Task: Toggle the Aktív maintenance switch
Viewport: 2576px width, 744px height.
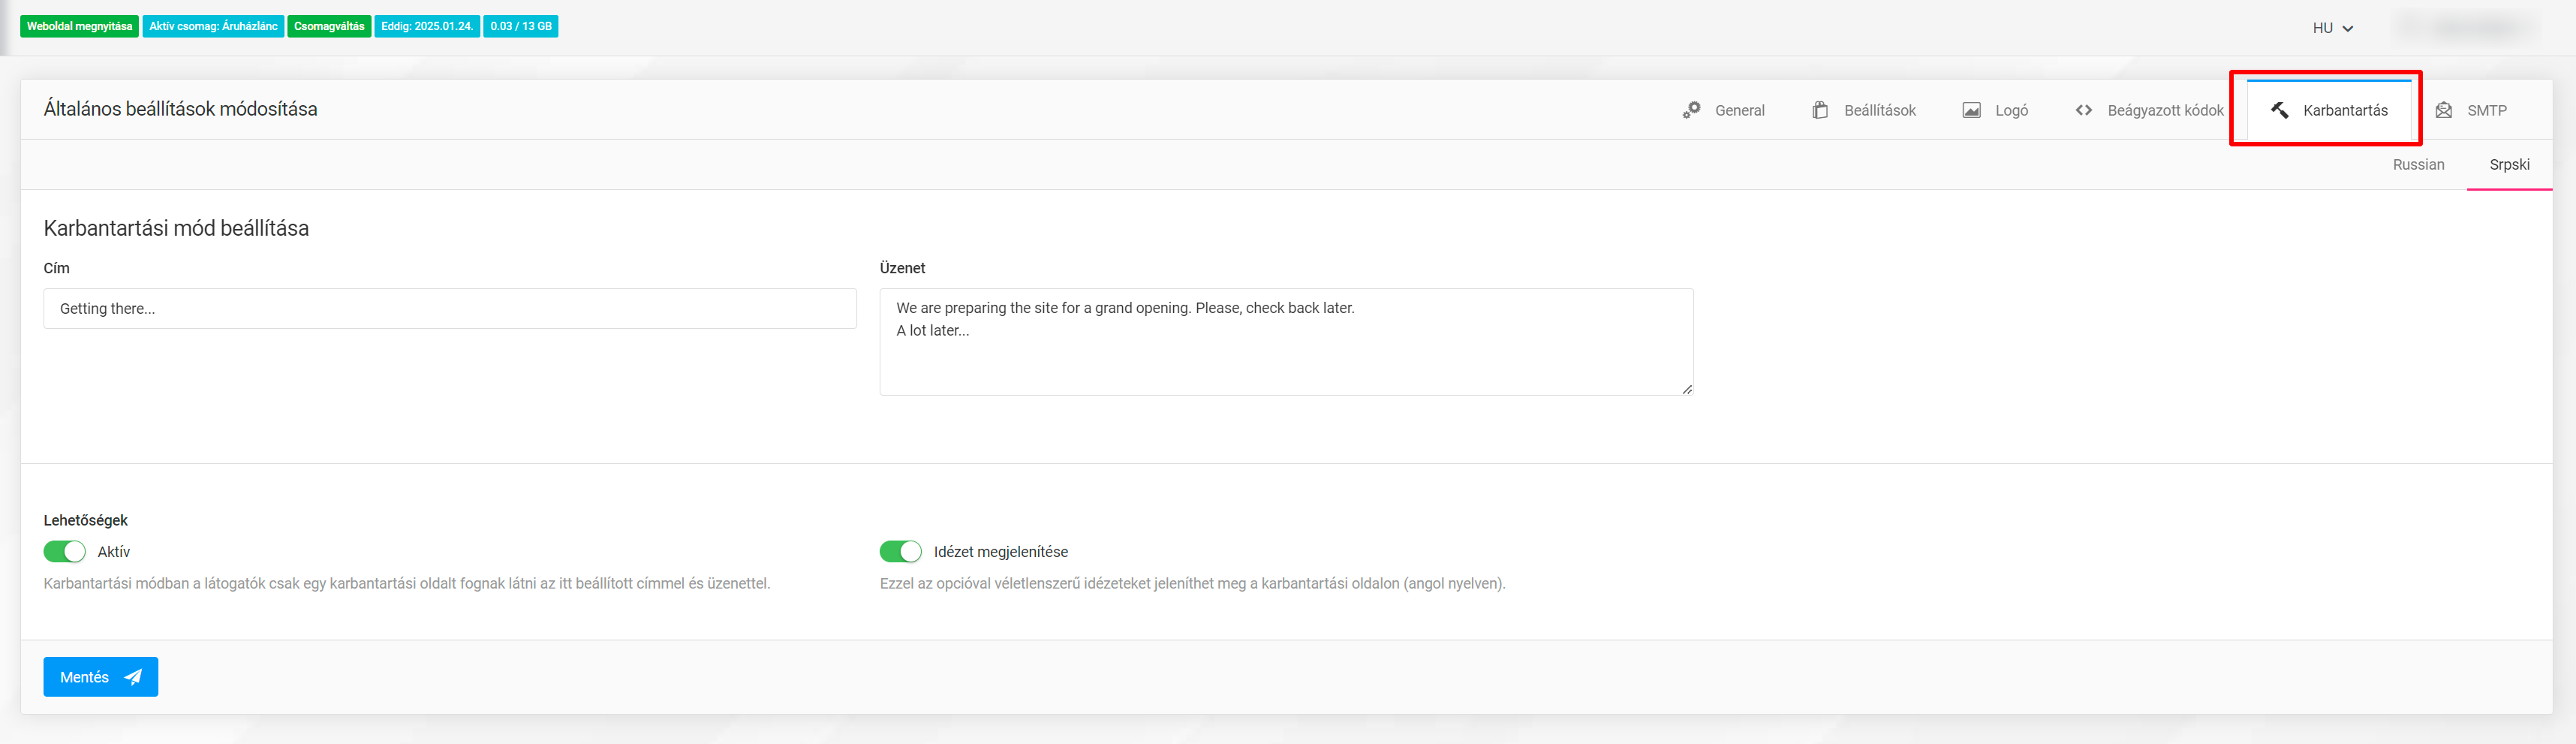Action: (x=65, y=552)
